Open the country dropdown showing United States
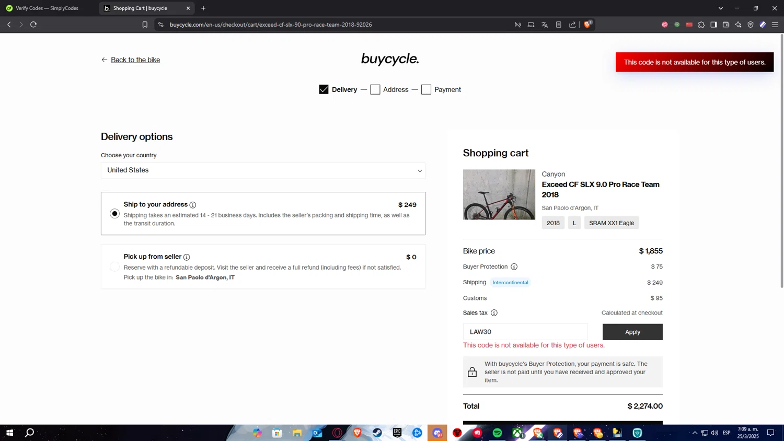Viewport: 784px width, 441px height. pyautogui.click(x=263, y=170)
